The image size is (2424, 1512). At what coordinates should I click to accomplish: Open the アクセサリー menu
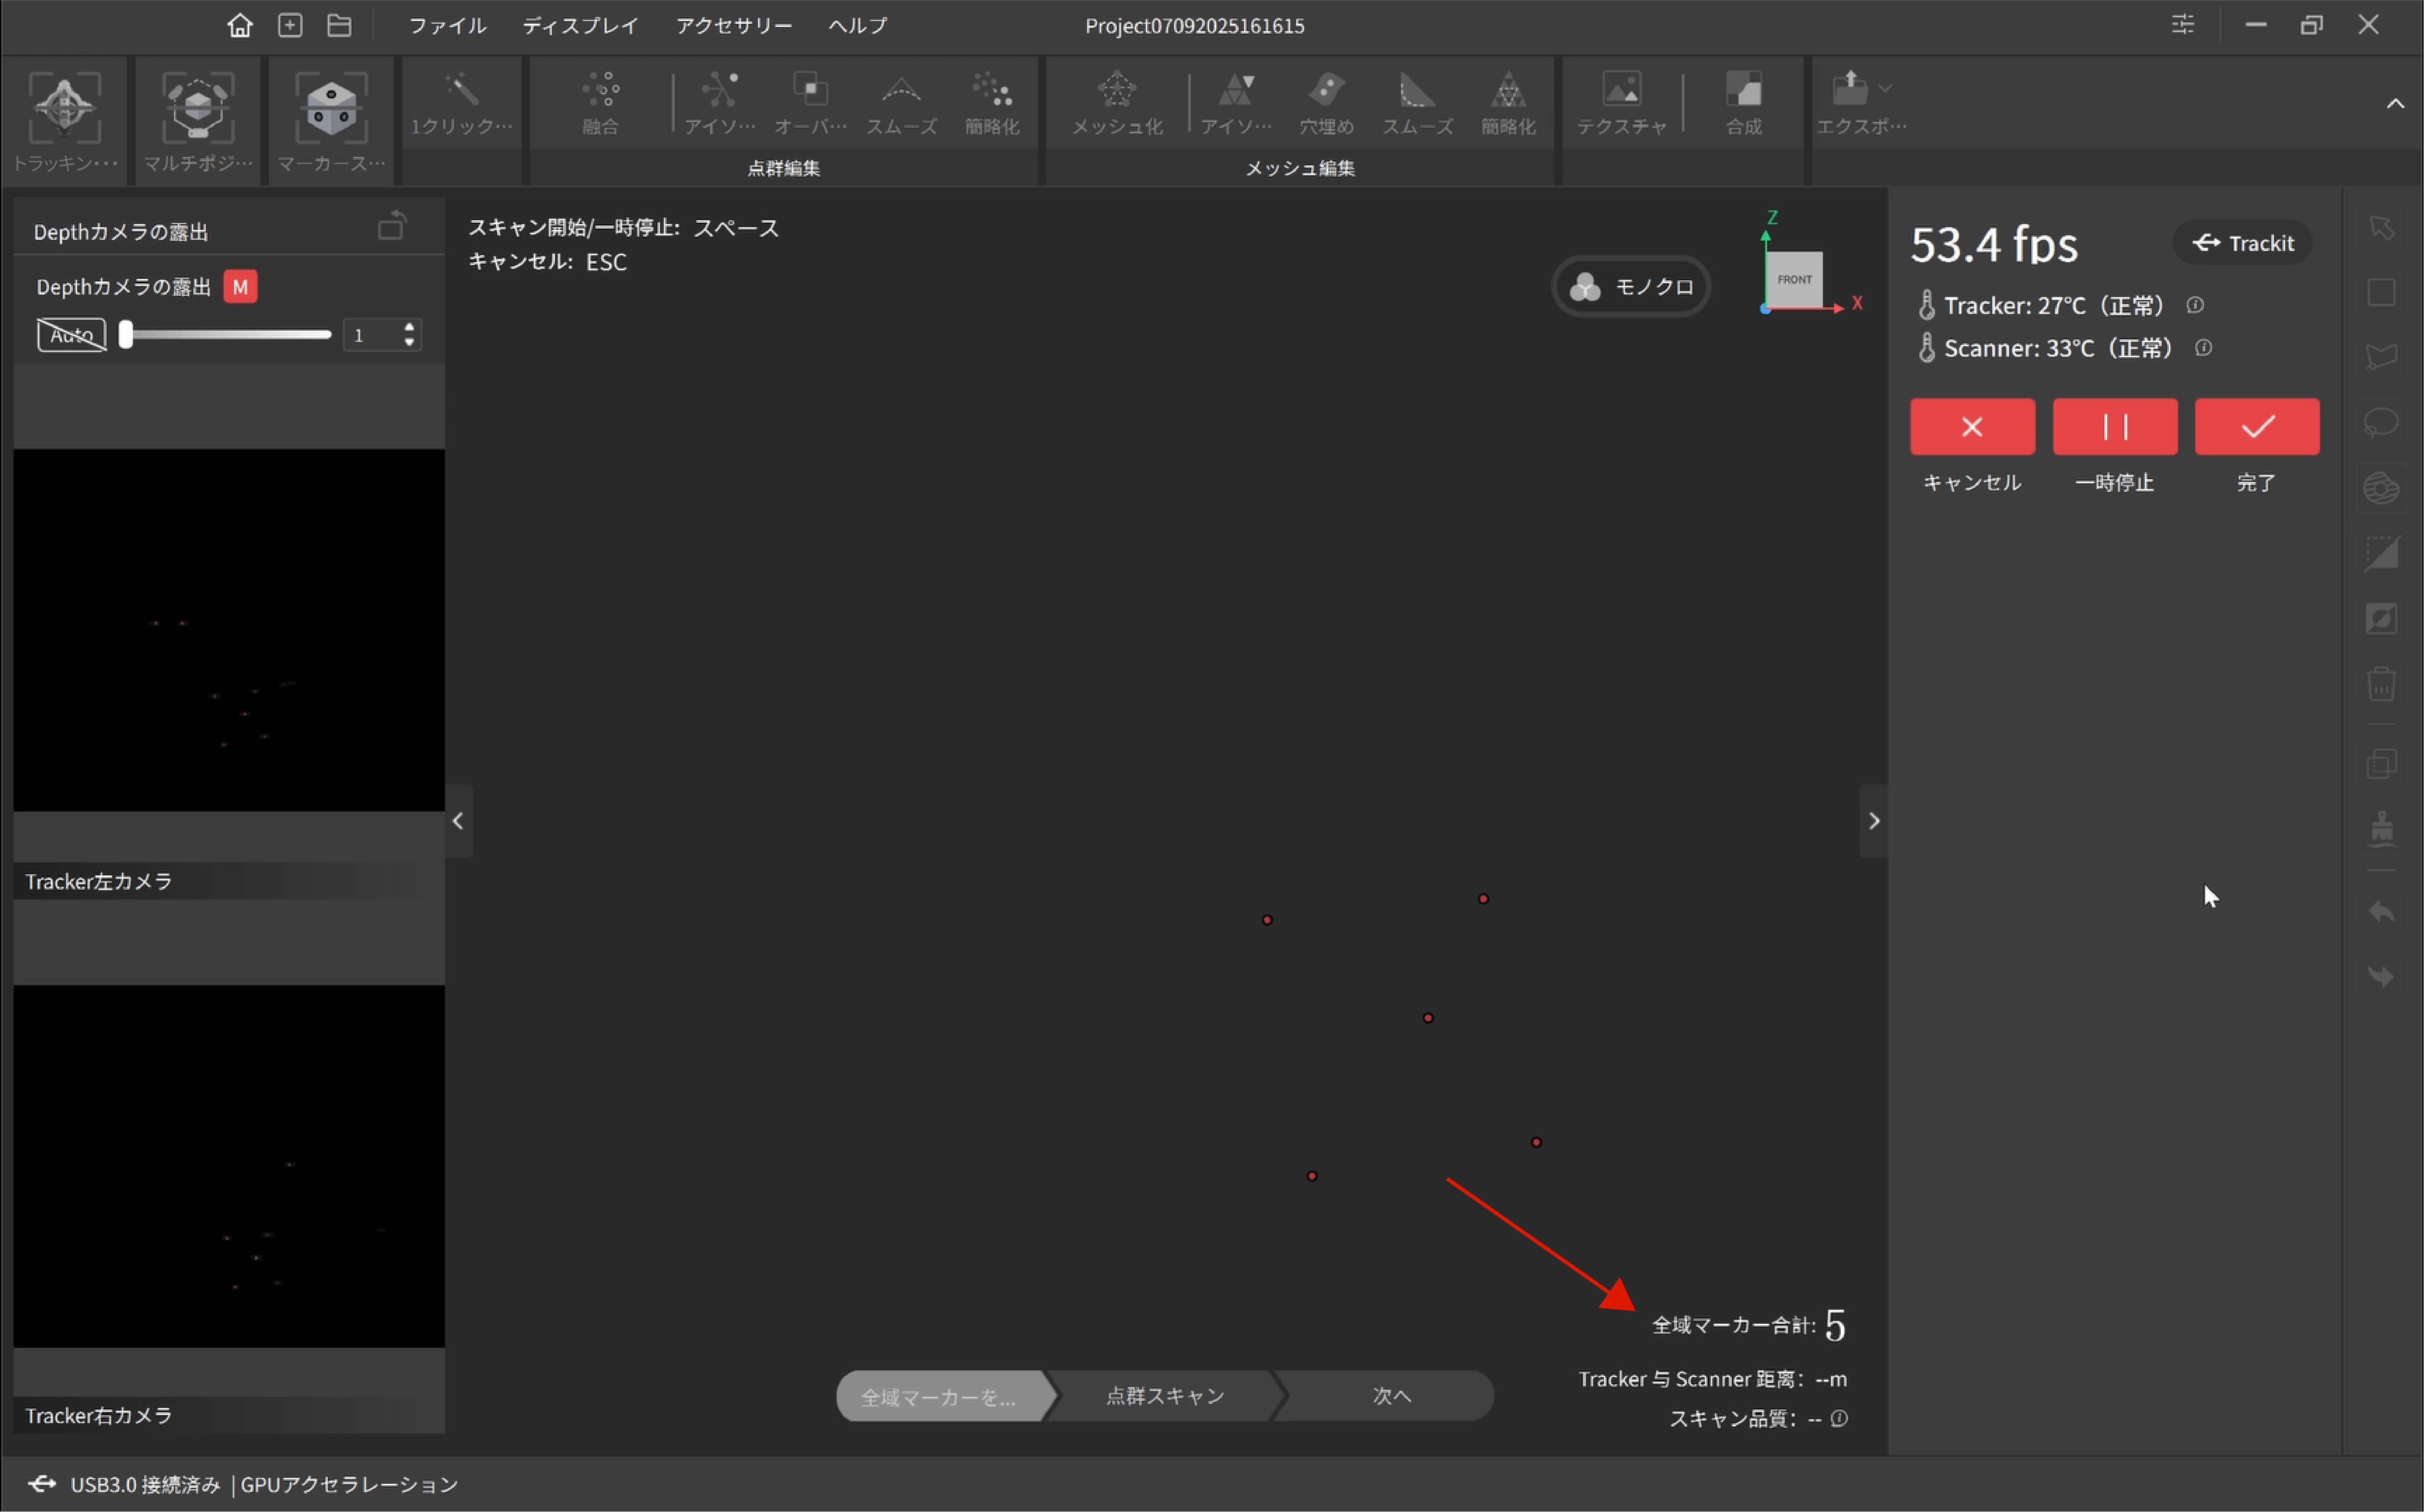[x=733, y=26]
